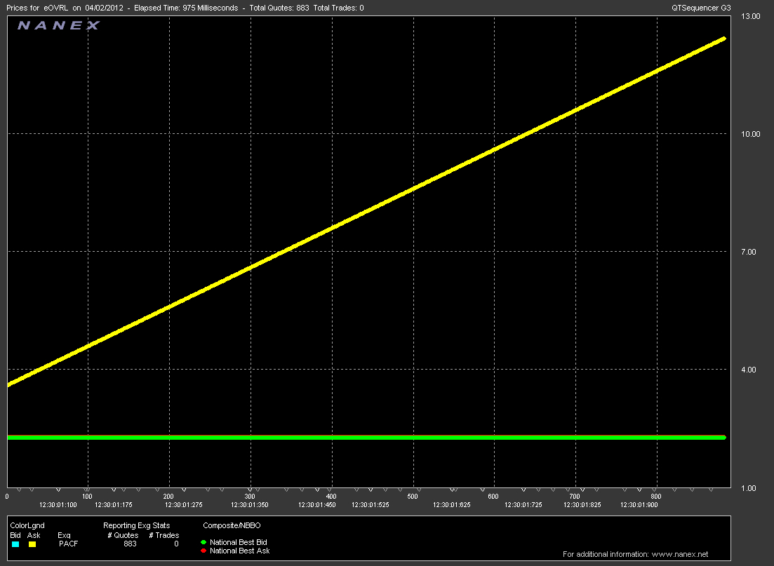Click the 12:30:01:625 time marker
774x566 pixels.
pyautogui.click(x=453, y=504)
